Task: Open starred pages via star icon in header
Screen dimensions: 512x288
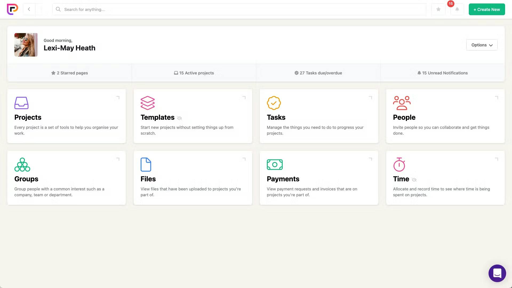Action: [x=438, y=9]
